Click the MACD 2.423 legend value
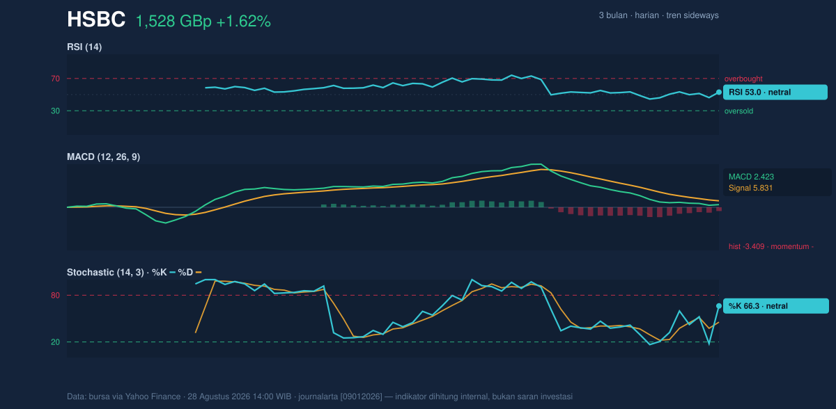This screenshot has height=409, width=836. coord(751,177)
